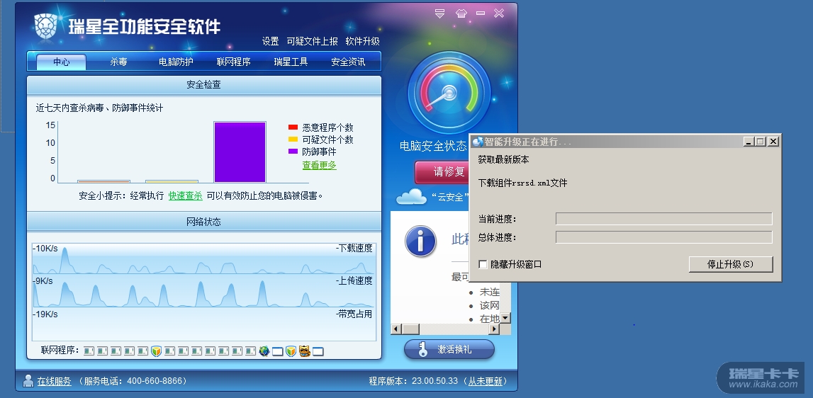813x398 pixels.
Task: Maximize the 智能升级 dialog
Action: coord(760,142)
